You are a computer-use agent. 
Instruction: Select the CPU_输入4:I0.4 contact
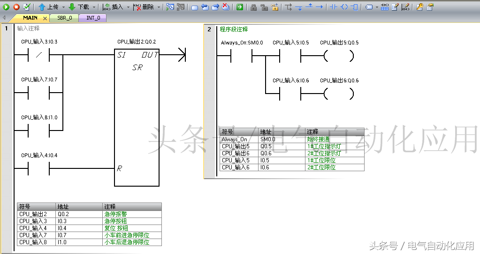tap(39, 168)
